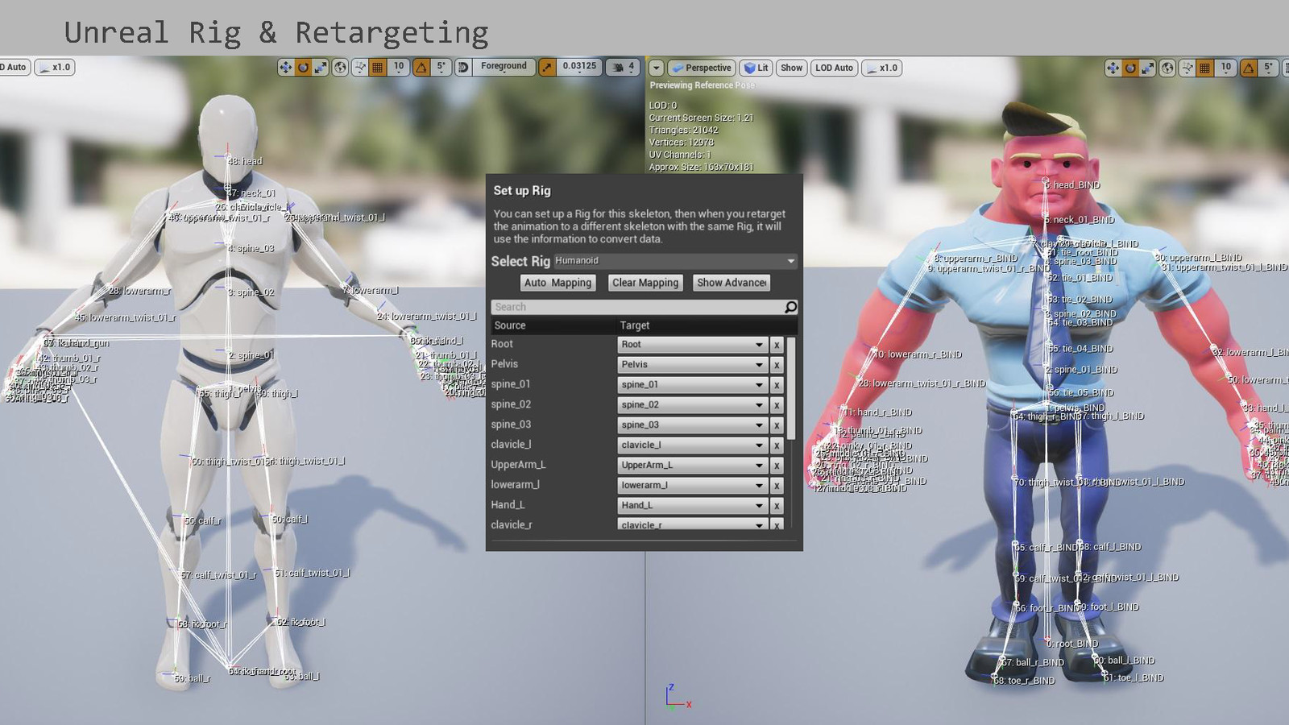
Task: Open target dropdown for spine_02
Action: [692, 405]
